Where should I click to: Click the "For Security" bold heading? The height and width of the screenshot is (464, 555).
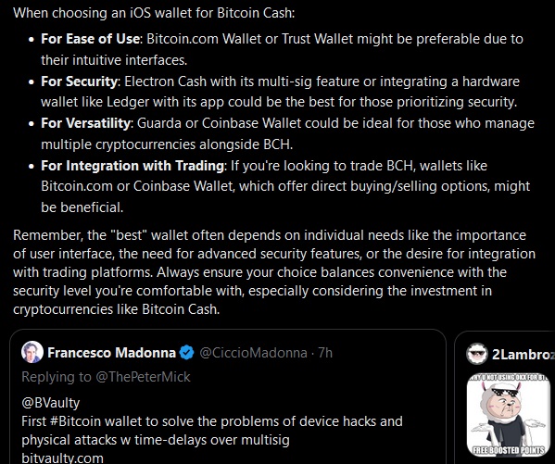point(79,82)
